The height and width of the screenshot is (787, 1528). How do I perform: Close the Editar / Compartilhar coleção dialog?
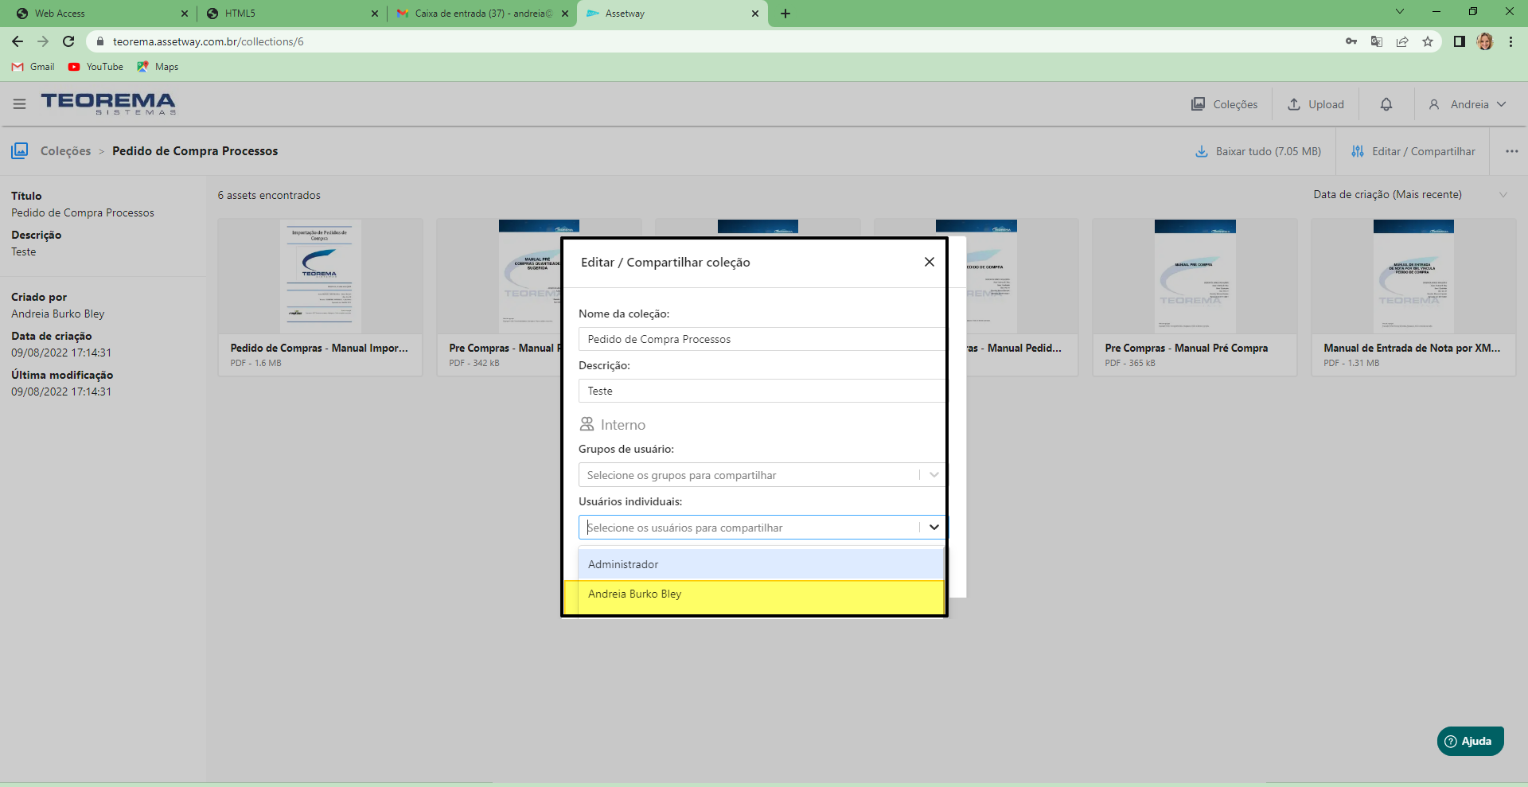pos(929,262)
